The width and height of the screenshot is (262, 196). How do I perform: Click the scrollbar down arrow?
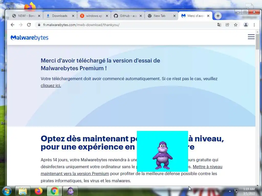click(x=257, y=185)
